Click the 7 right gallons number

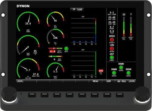point(131,15)
